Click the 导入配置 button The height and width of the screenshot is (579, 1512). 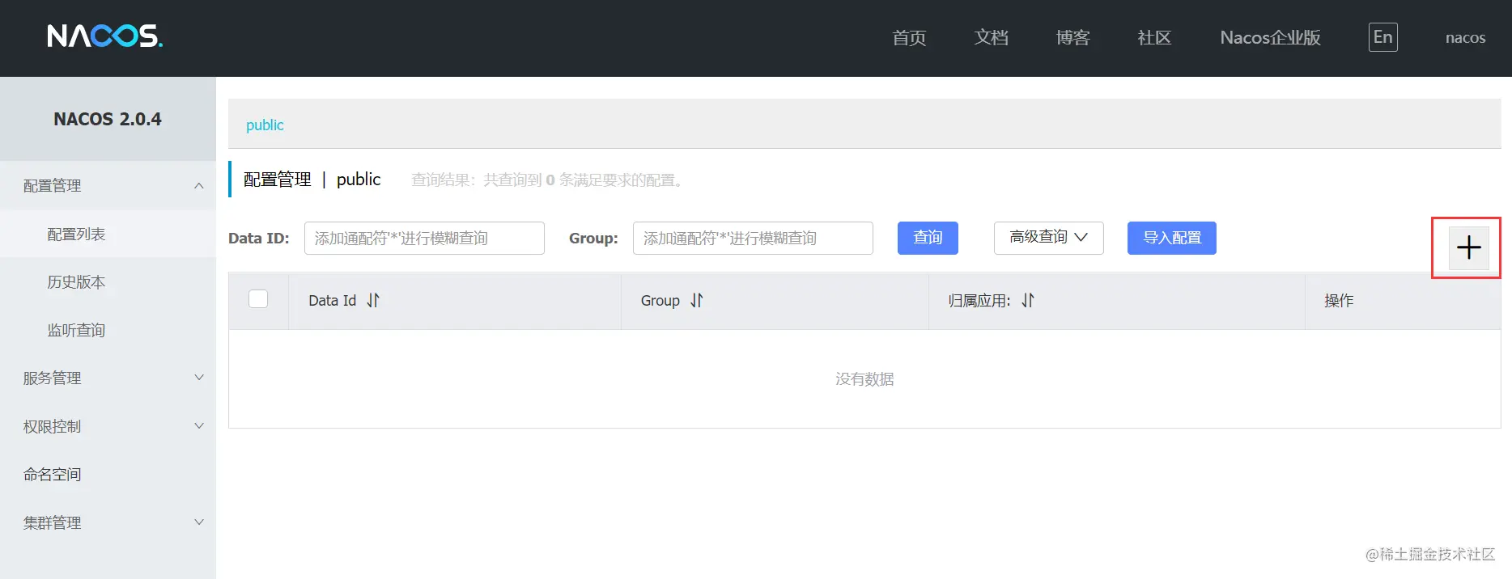pos(1171,238)
